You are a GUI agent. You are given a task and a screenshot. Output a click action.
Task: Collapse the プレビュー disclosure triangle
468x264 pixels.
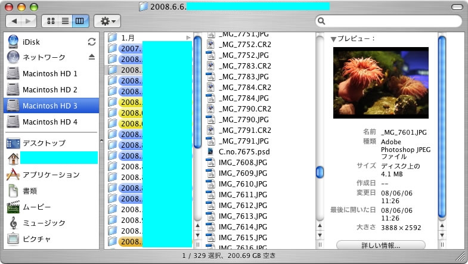[334, 39]
